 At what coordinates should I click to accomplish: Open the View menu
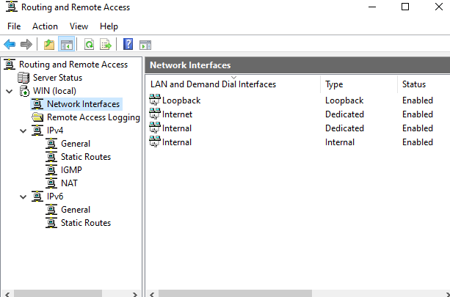(x=79, y=26)
